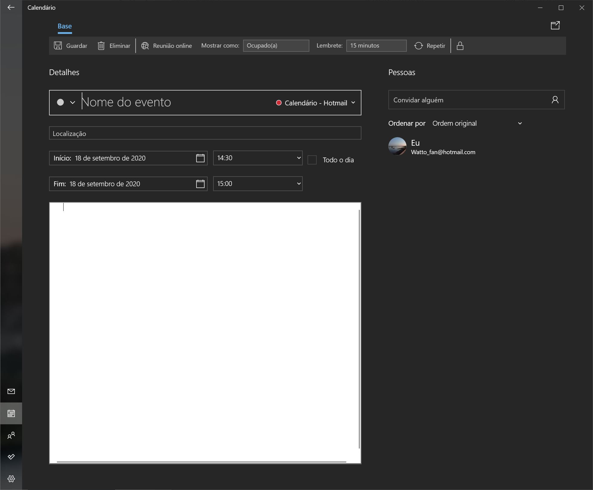The height and width of the screenshot is (490, 593).
Task: Click the Eliminar trash icon
Action: pos(101,46)
